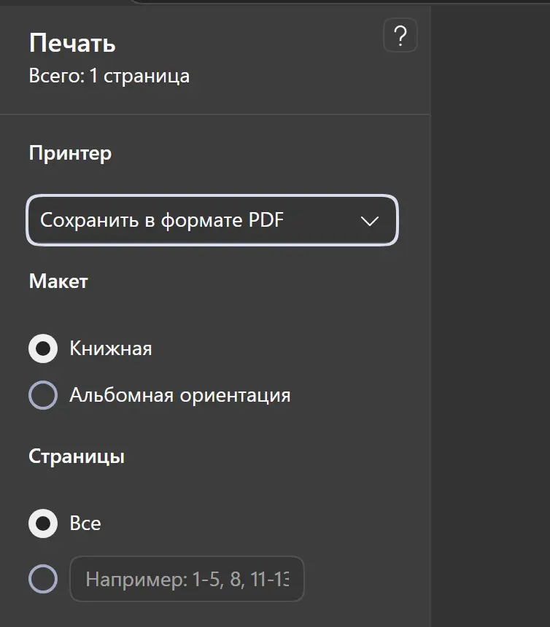Click the Альбомная ориентация label text
This screenshot has height=627, width=550.
pos(180,395)
